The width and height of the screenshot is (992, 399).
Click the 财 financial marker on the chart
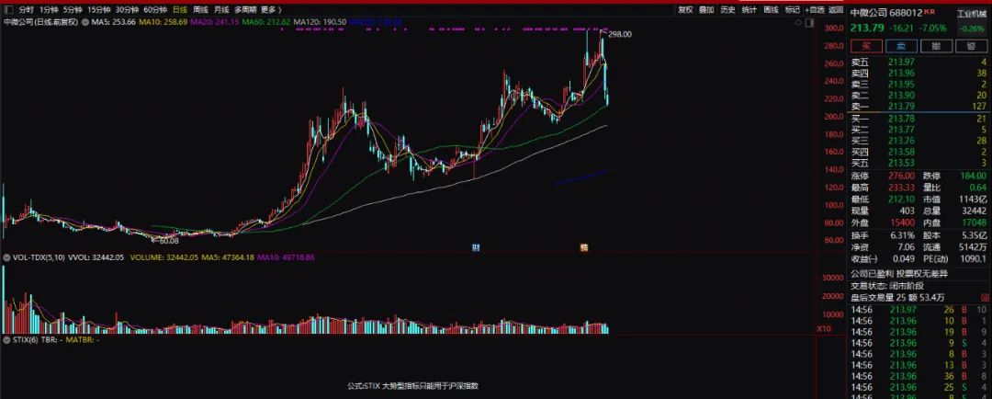point(476,247)
